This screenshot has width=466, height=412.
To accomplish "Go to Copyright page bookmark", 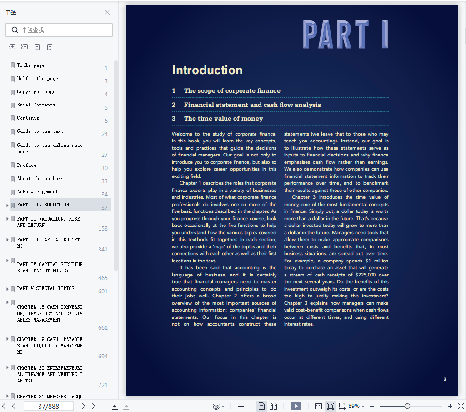I will [36, 91].
